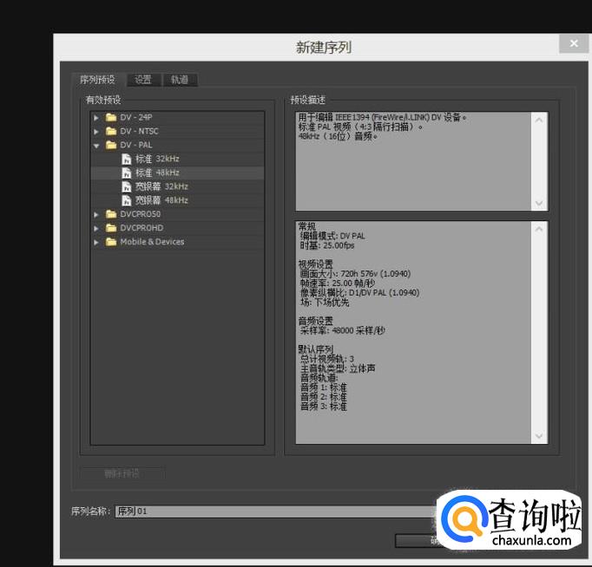This screenshot has width=592, height=567.
Task: Click the settings details scrollbar up arrow
Action: [x=539, y=229]
